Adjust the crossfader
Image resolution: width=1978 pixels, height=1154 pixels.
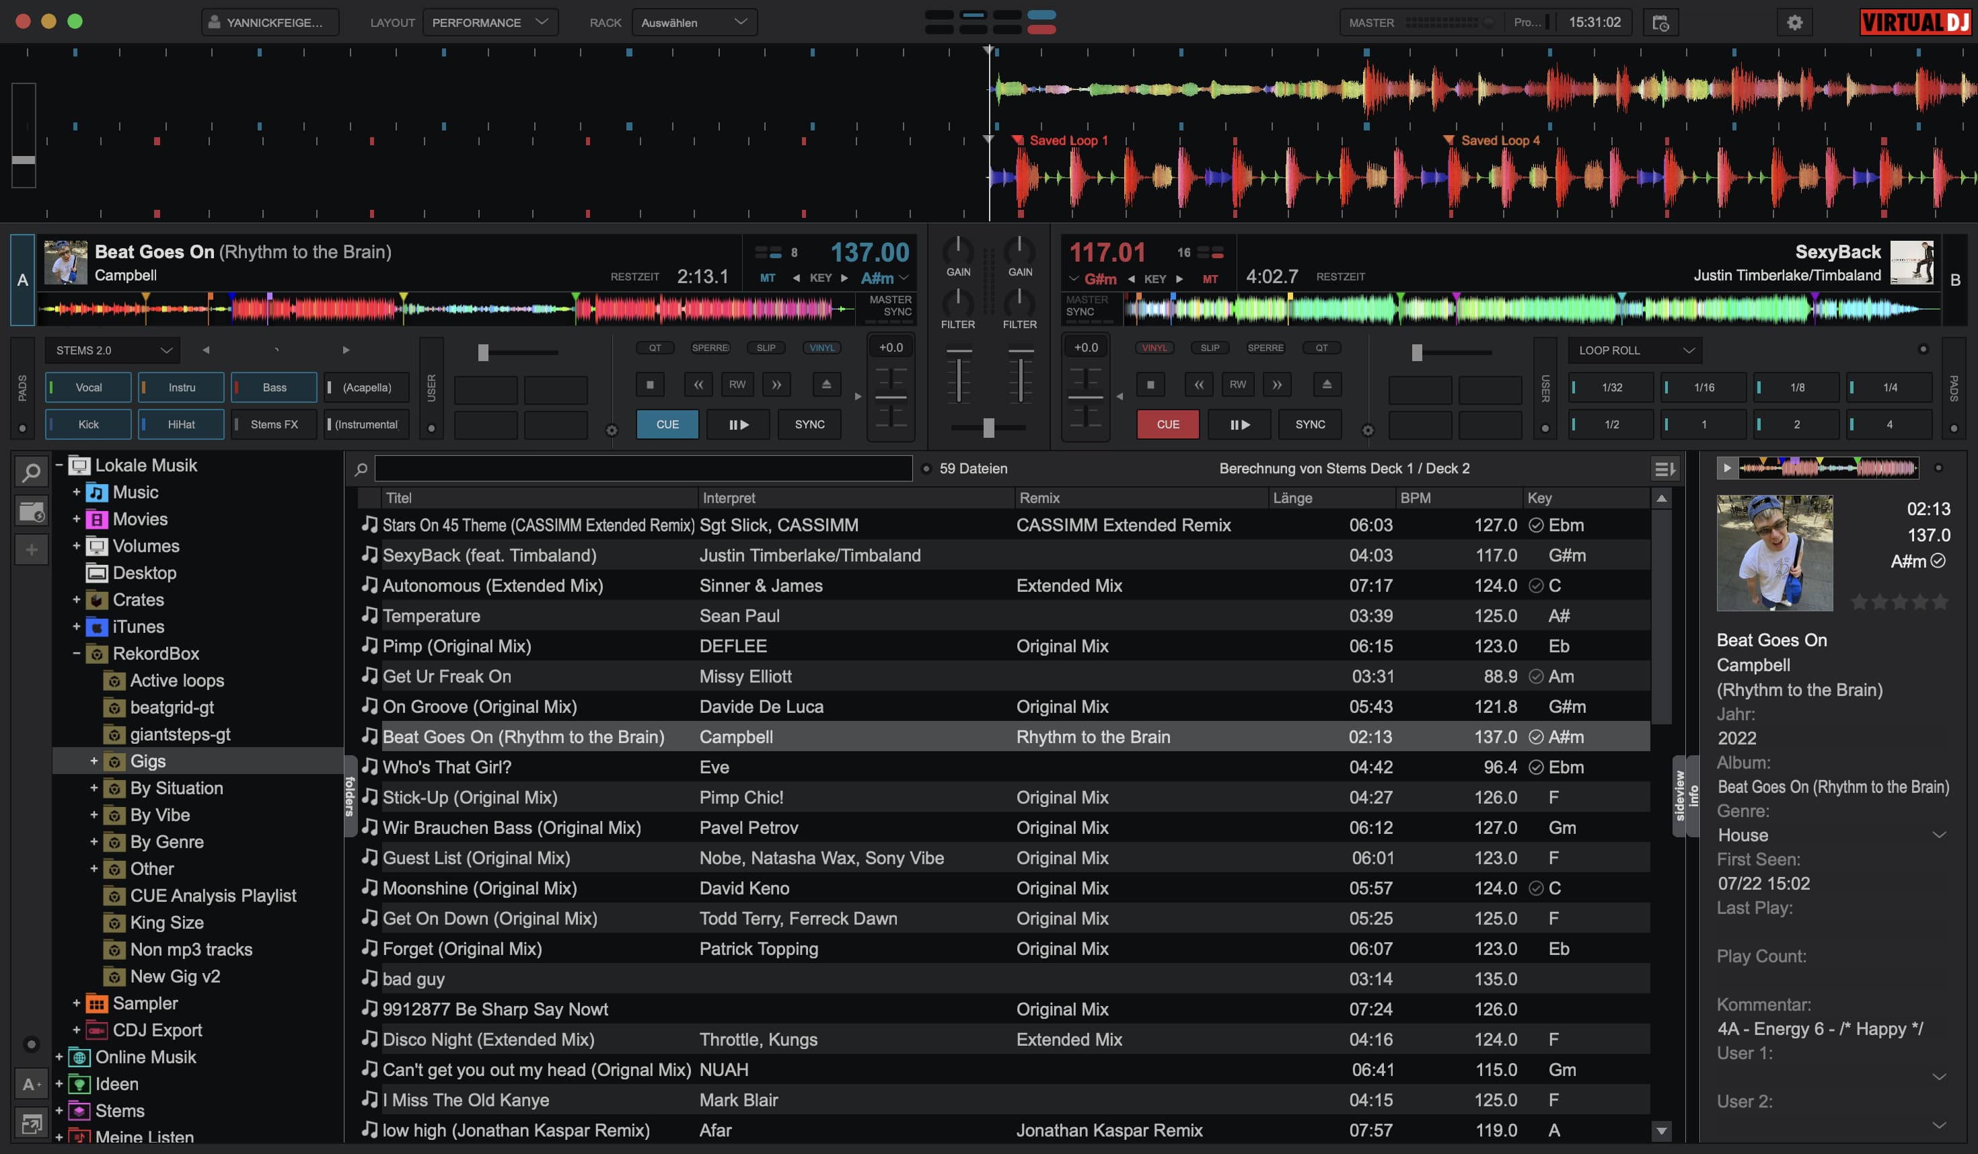pos(988,428)
